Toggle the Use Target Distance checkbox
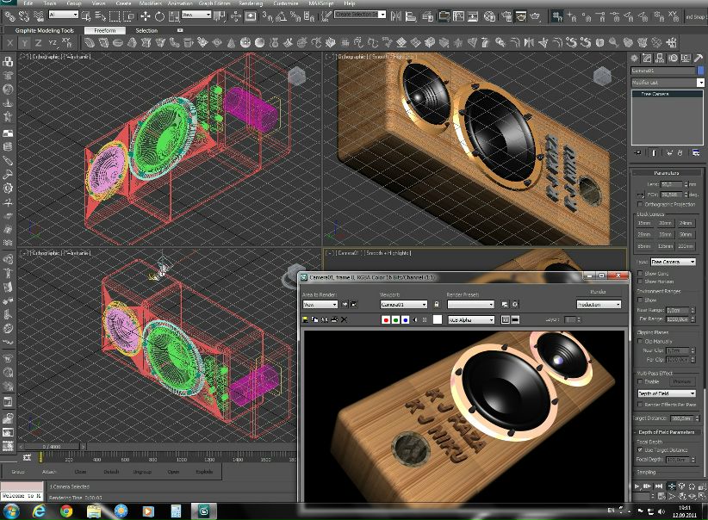708x520 pixels. pos(639,449)
